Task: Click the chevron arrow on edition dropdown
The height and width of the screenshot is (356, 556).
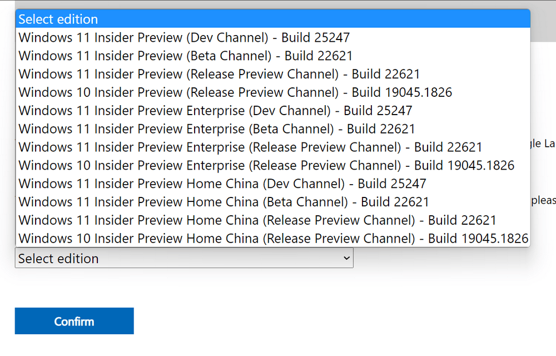Action: coord(346,258)
